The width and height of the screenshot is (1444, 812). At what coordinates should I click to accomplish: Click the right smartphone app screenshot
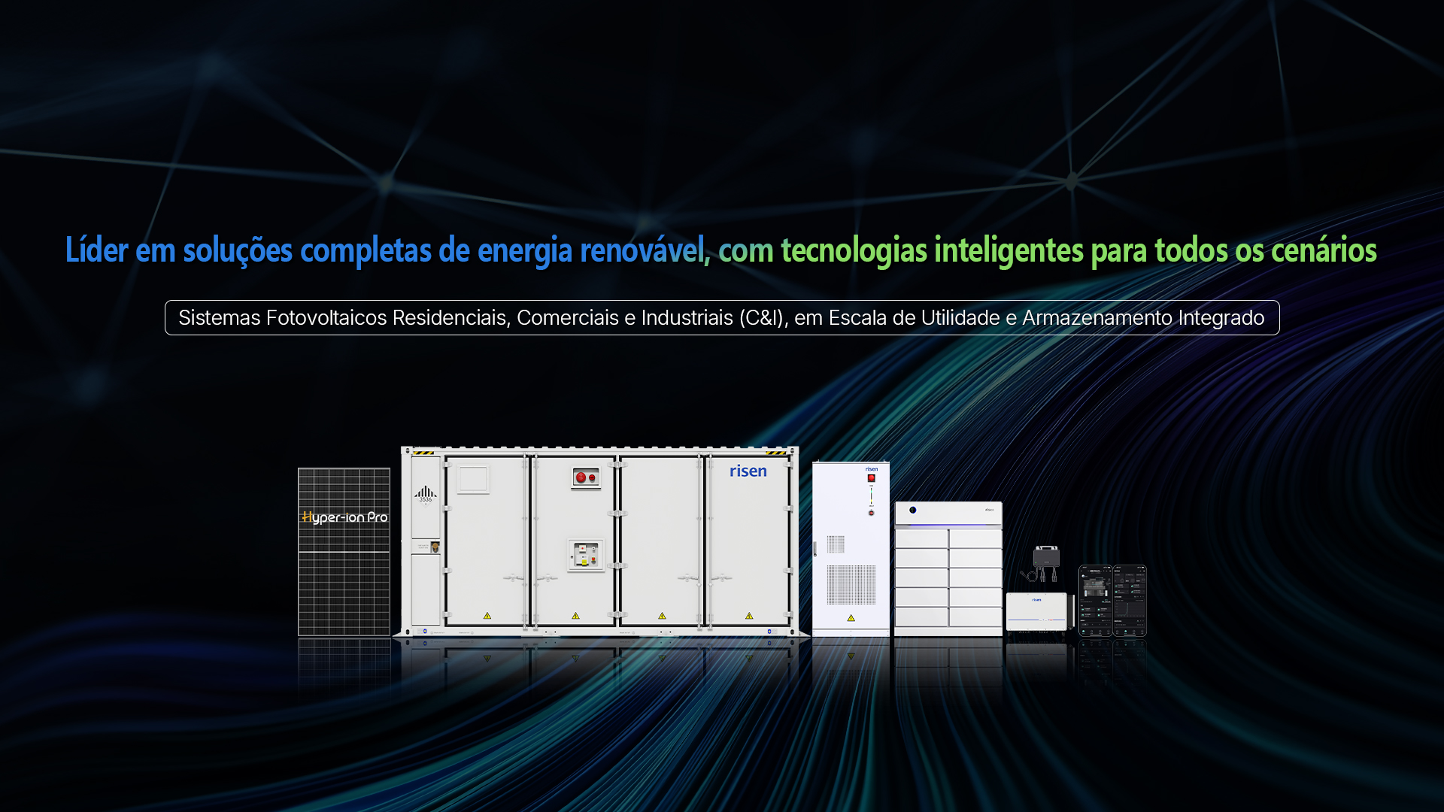[1130, 601]
